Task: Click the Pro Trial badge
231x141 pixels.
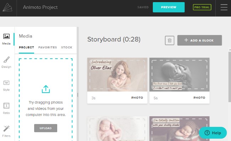Action: pyautogui.click(x=202, y=7)
